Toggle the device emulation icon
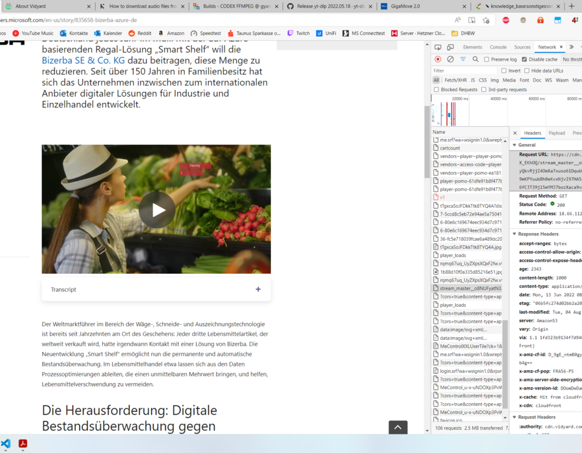582x453 pixels. pyautogui.click(x=450, y=47)
